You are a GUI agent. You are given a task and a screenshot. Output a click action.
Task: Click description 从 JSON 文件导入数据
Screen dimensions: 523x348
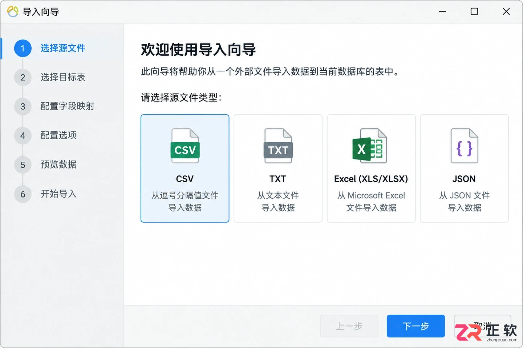pyautogui.click(x=464, y=202)
